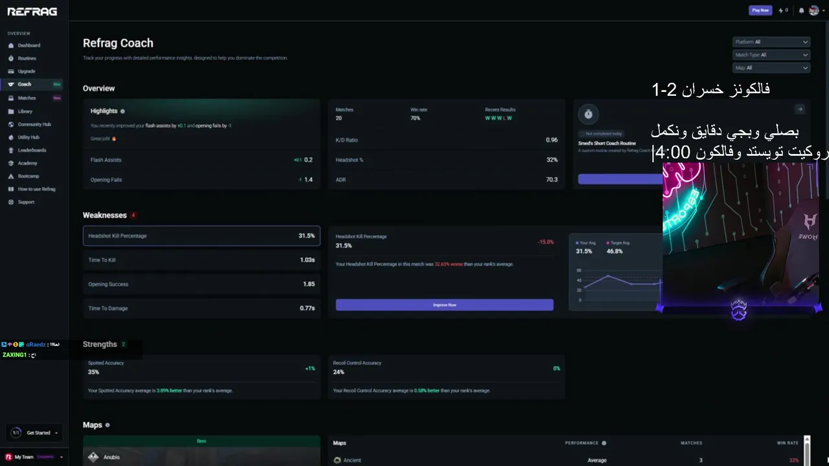
Task: Click the user profile avatar
Action: click(813, 10)
